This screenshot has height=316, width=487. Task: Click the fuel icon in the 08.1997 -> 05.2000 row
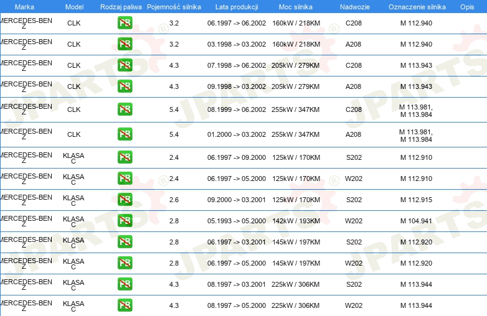pos(125,305)
